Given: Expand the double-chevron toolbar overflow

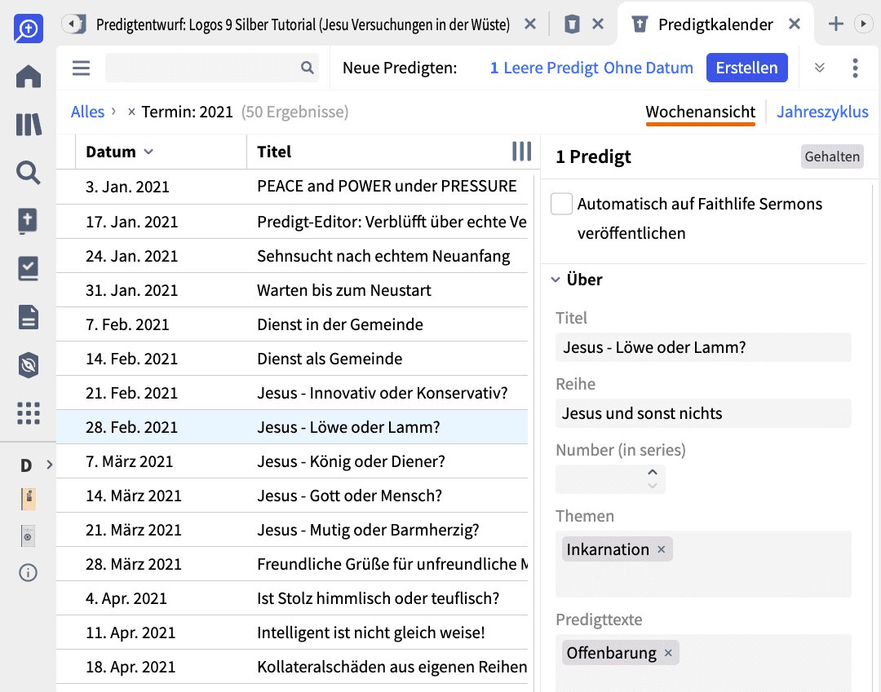Looking at the screenshot, I should click(x=820, y=68).
